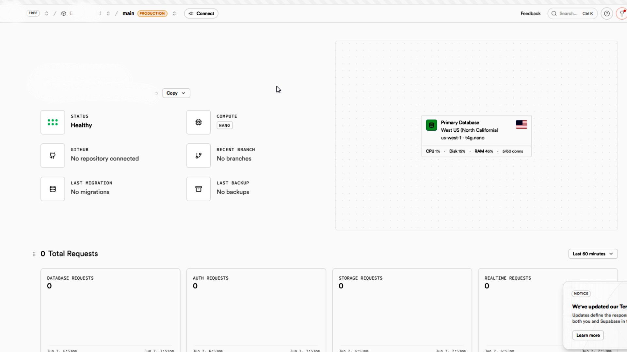Click the Healthy status text
The height and width of the screenshot is (352, 627).
tap(81, 125)
